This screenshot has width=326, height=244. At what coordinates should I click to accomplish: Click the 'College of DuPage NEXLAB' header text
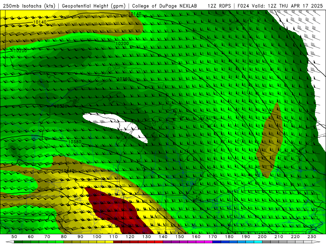tap(165, 6)
